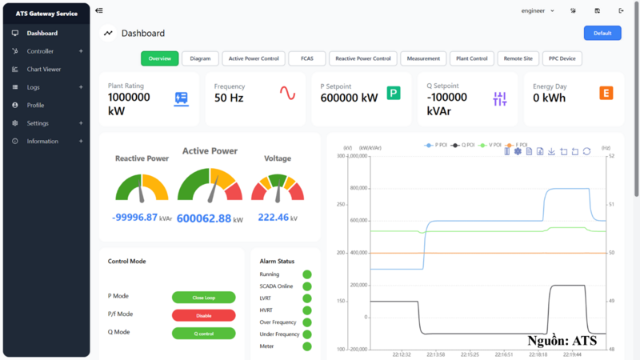
Task: Click the save layout icon in header
Action: pos(597,10)
